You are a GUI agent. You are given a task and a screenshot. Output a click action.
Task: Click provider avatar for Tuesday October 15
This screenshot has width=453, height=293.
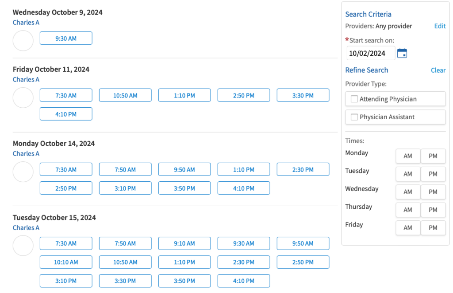pos(23,246)
